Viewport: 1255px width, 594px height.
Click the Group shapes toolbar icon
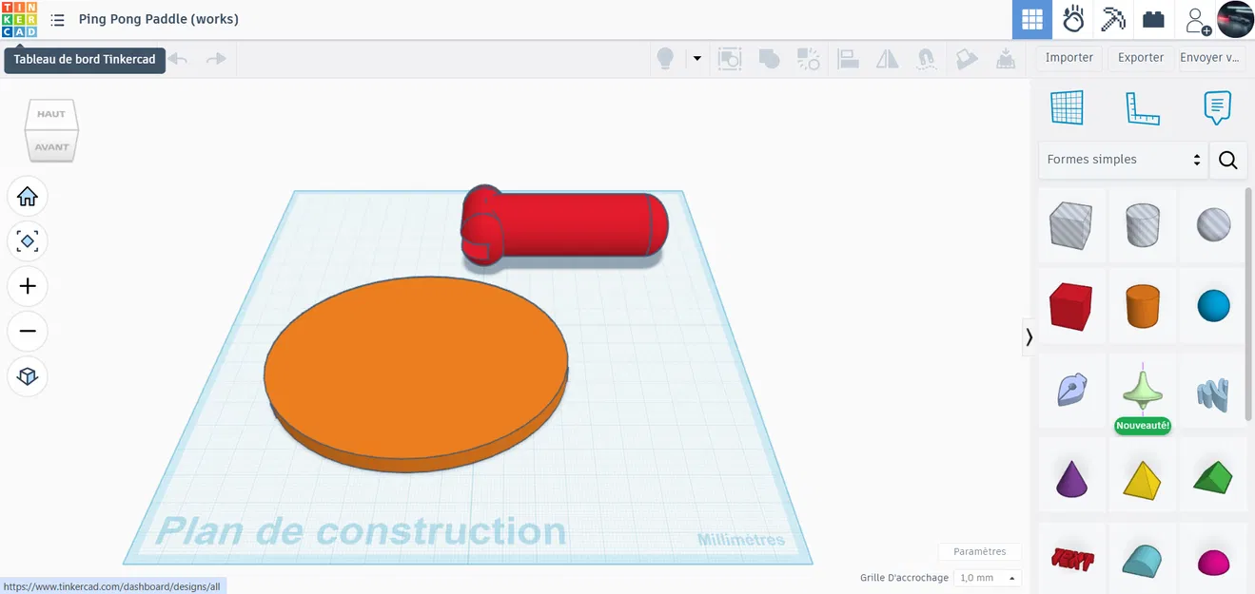pyautogui.click(x=730, y=59)
